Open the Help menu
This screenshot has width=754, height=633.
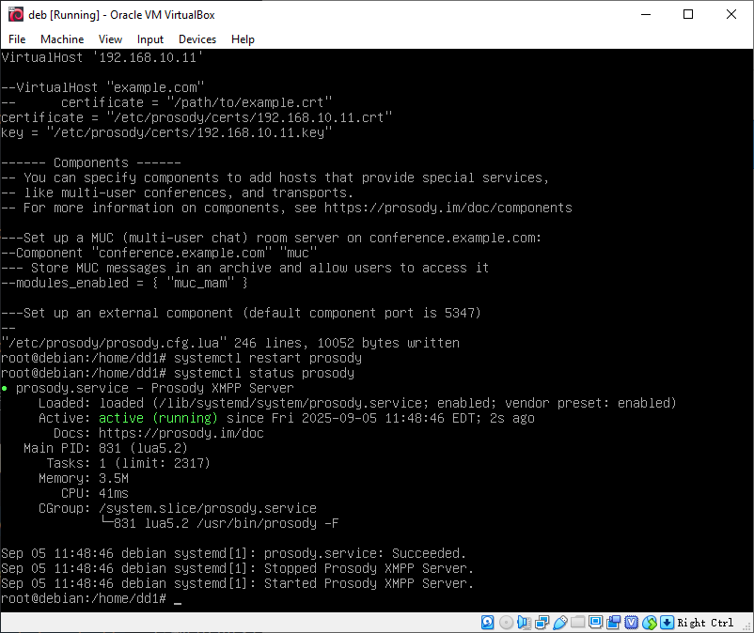tap(243, 39)
